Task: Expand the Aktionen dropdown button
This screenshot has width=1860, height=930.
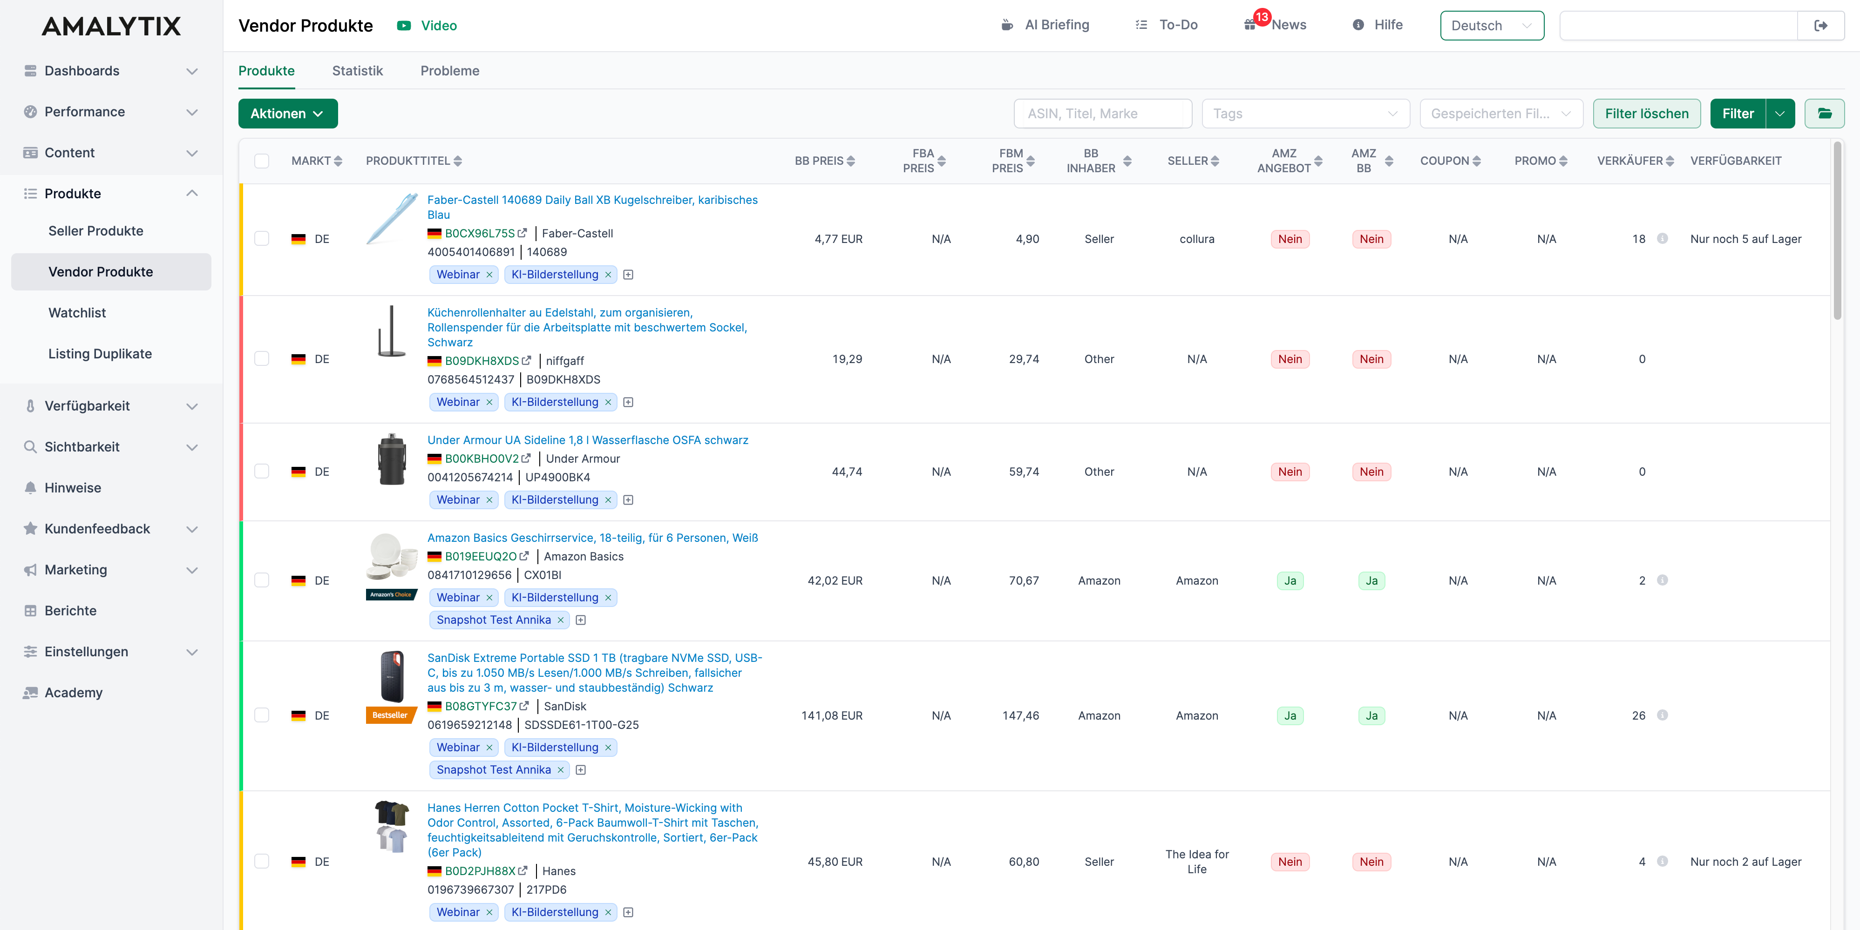Action: (287, 113)
